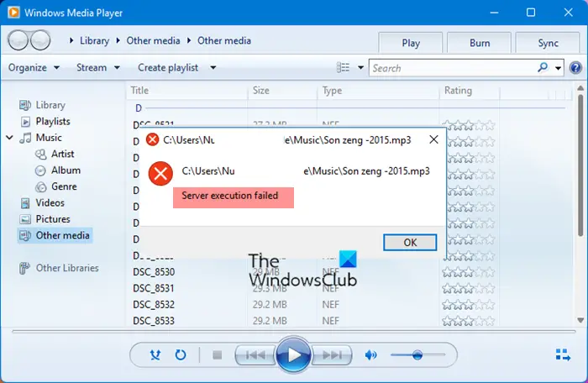
Task: Open the Organize dropdown menu
Action: coord(34,67)
